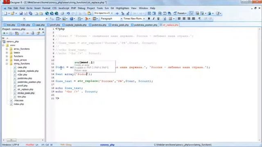Align paragraph left

pyautogui.click(x=179, y=19)
